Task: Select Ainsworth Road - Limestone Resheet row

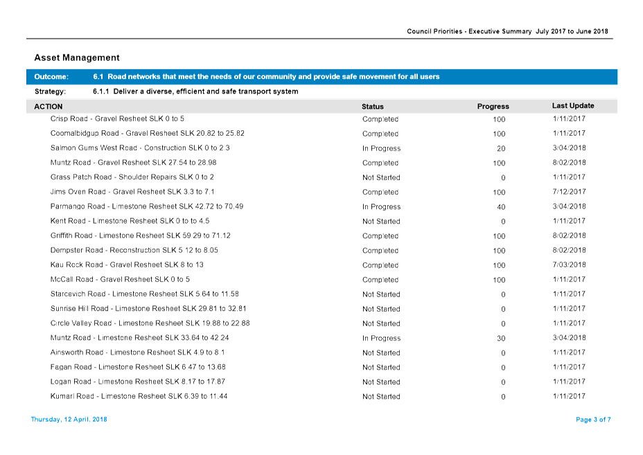Action: (x=322, y=353)
